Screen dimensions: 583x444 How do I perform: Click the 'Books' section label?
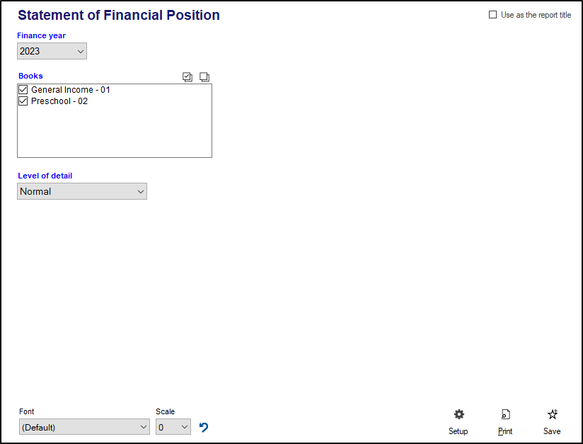coord(30,76)
